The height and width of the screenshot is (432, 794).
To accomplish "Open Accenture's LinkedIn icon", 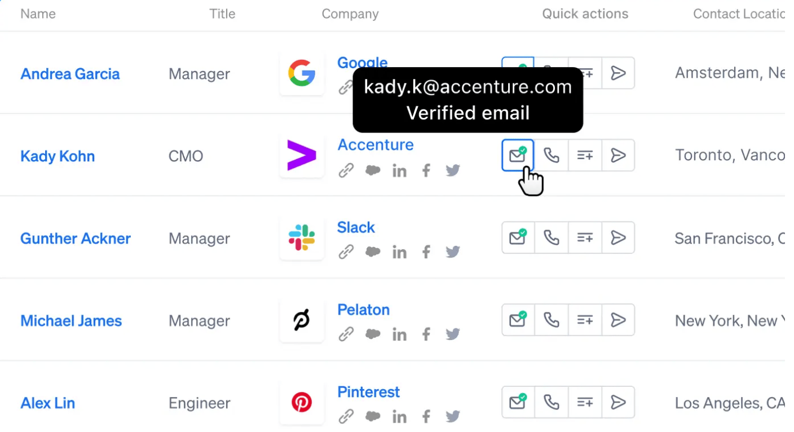I will click(399, 171).
